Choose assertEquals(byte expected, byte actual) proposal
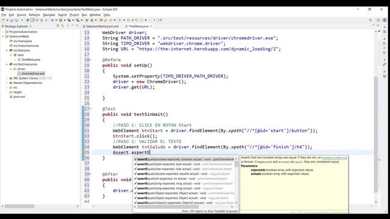Viewport: 390px width, 219px height. 184,164
